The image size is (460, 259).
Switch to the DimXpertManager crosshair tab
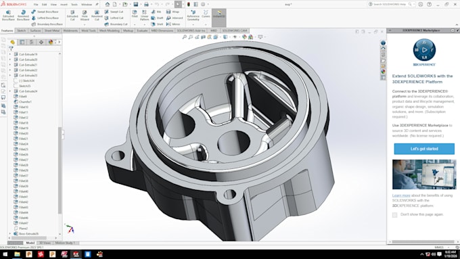41,42
